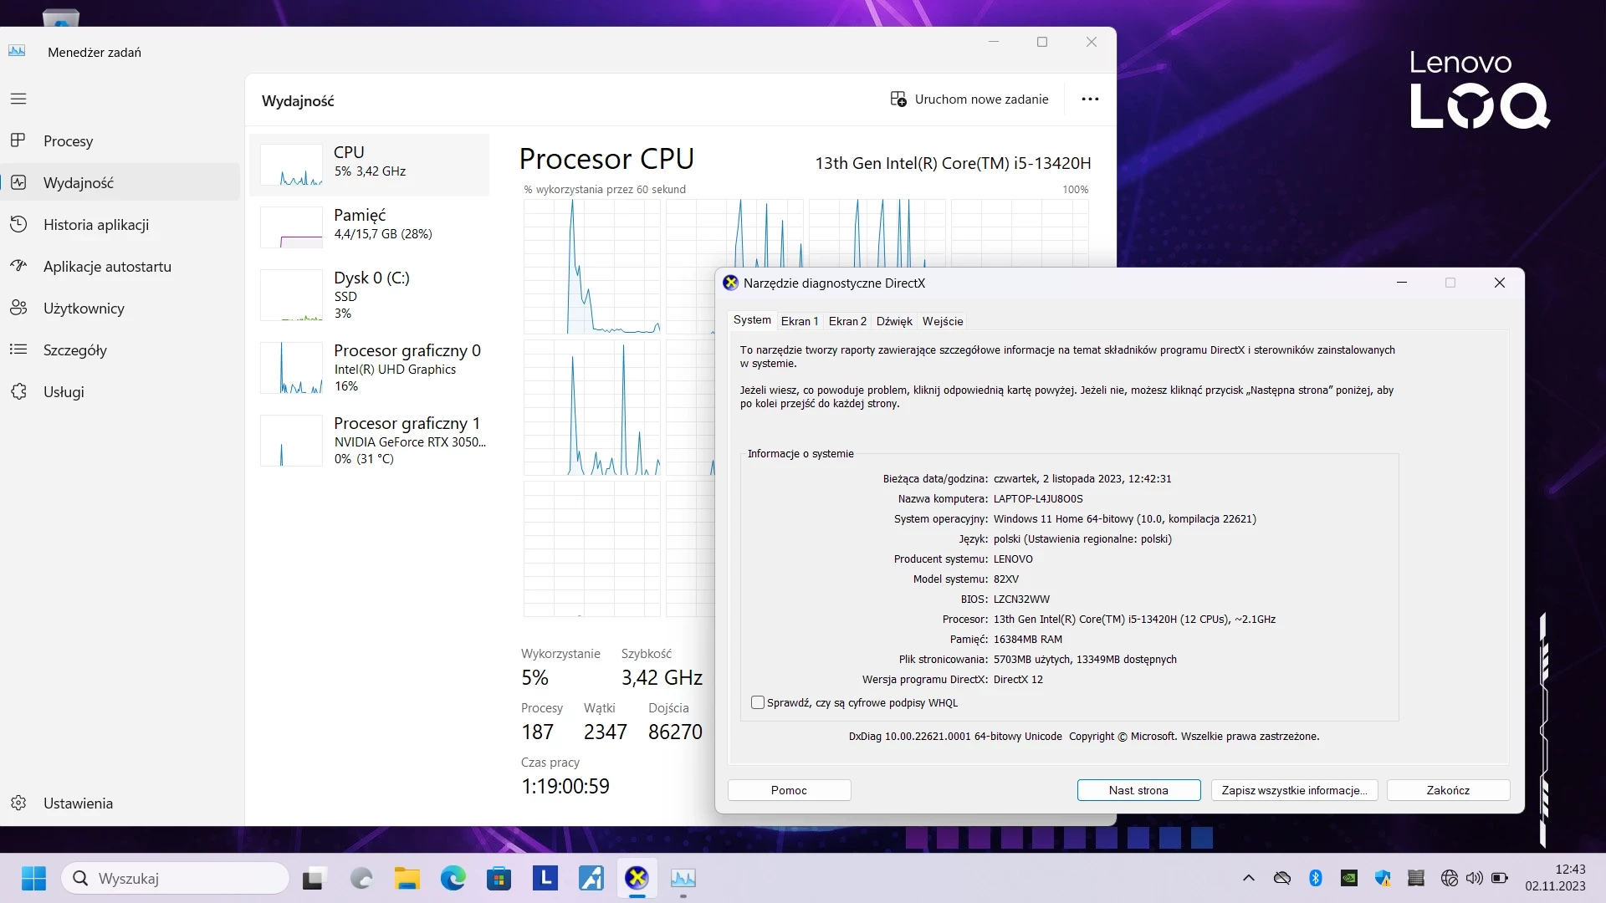The image size is (1606, 903).
Task: Click the Dojścia value 86270
Action: coord(675,732)
